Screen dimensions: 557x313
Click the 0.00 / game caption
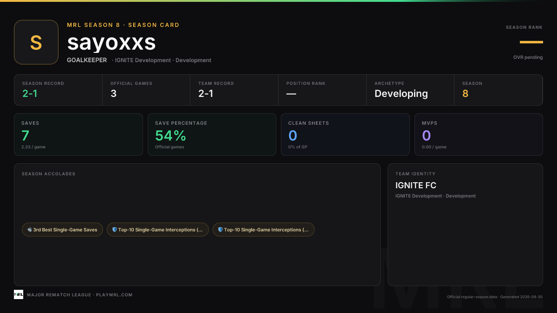[x=434, y=147]
